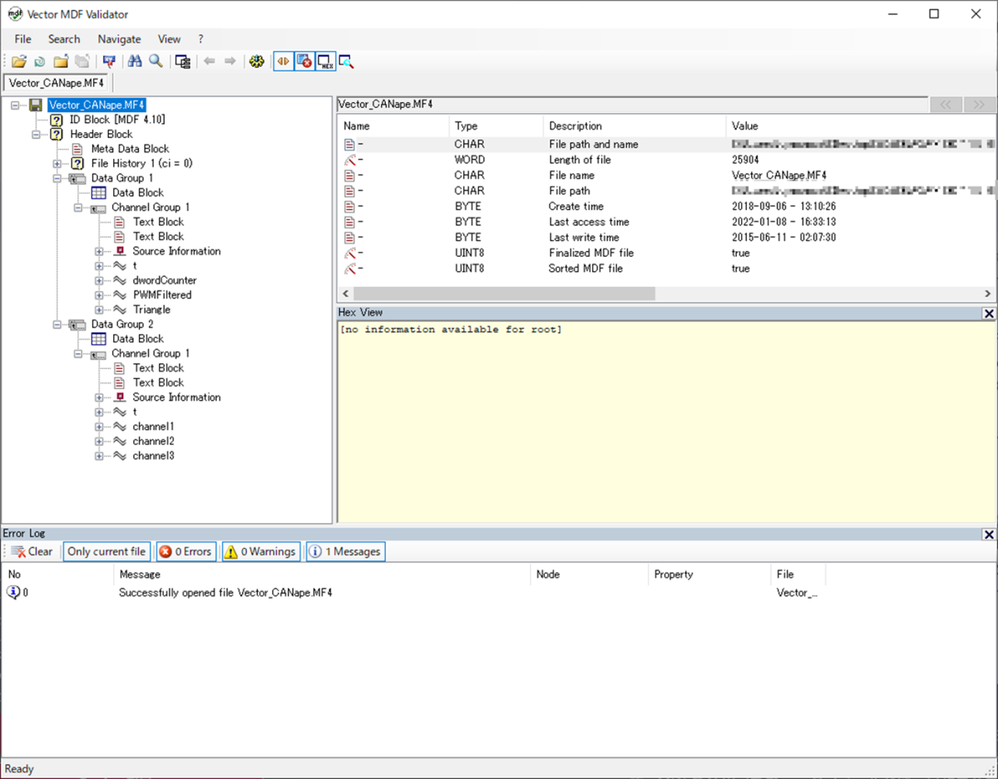Click the 0 Warnings filter button
This screenshot has width=998, height=779.
pyautogui.click(x=259, y=551)
